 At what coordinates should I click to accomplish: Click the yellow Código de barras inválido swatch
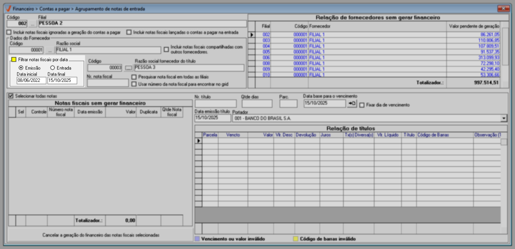(296, 239)
